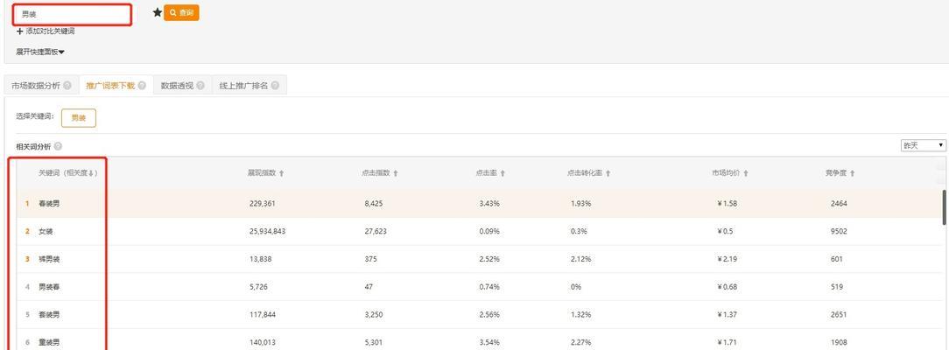949x350 pixels.
Task: Go to the 线上推广排名 tab
Action: [x=249, y=86]
